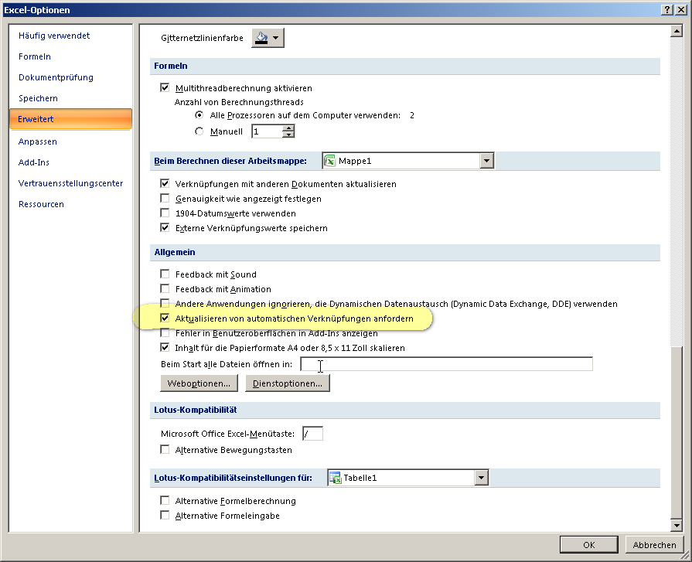Uncheck Verknüpfungen mit anderen Dokumenten aktualisieren
692x562 pixels.
[x=165, y=183]
